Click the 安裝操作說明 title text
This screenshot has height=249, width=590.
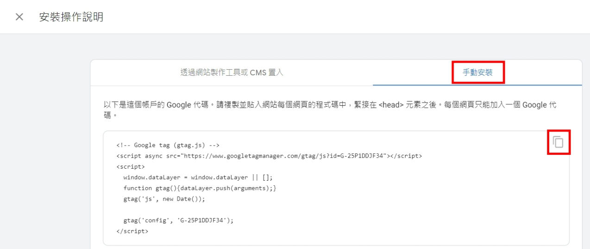click(71, 17)
